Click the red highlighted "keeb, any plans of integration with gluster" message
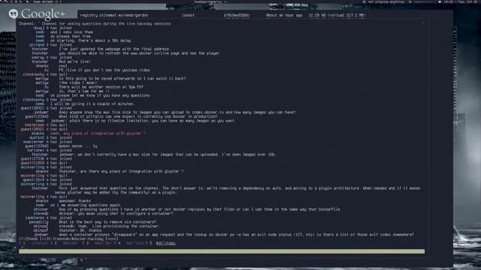 click(x=98, y=133)
